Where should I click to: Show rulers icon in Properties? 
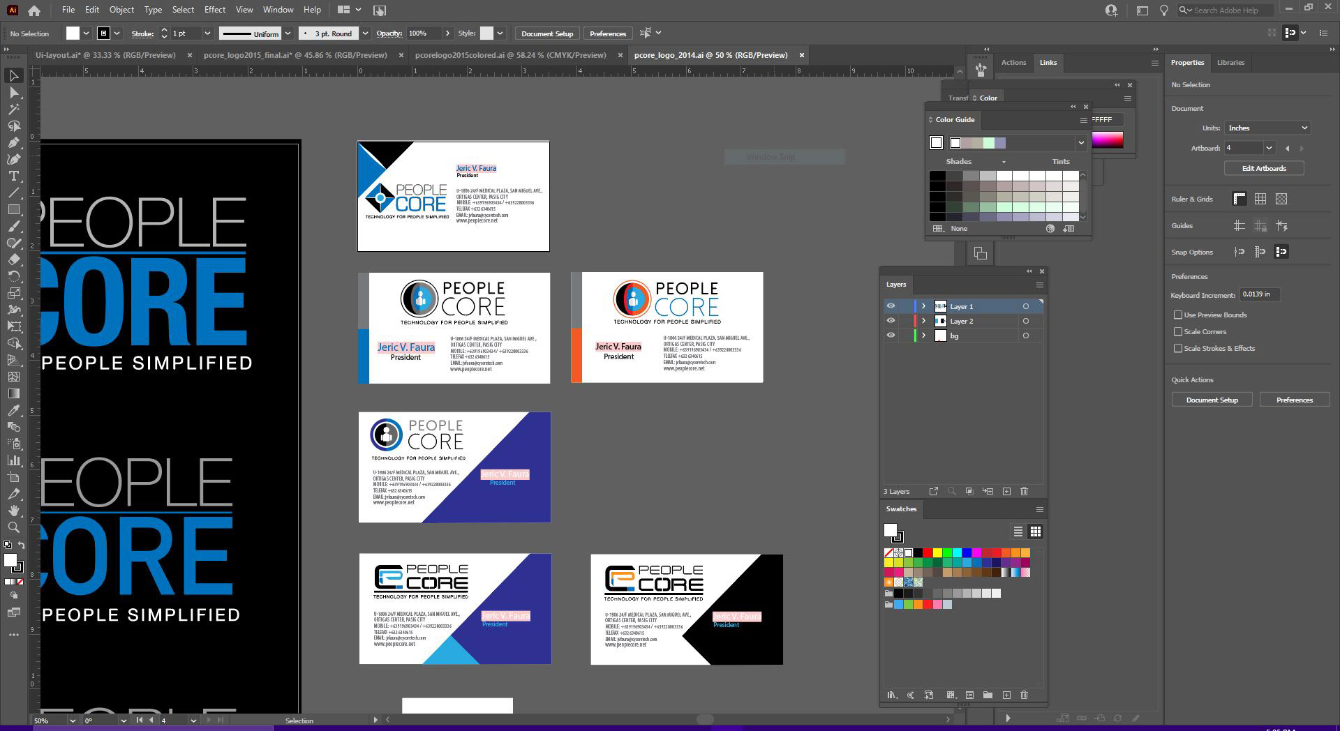coord(1239,199)
